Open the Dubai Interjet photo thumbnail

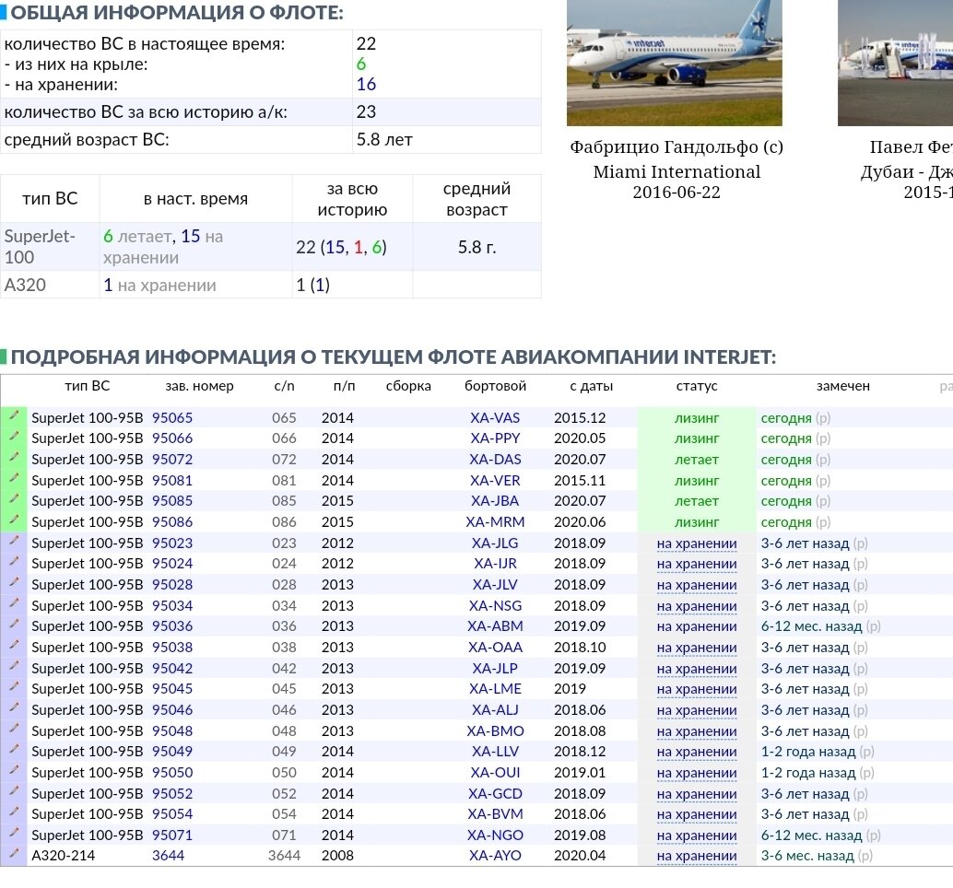(895, 64)
